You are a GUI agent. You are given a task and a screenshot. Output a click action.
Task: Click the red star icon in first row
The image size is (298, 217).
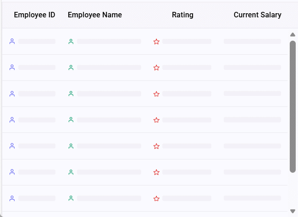coord(156,42)
